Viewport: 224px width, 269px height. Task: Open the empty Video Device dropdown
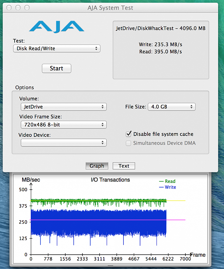[x=64, y=142]
